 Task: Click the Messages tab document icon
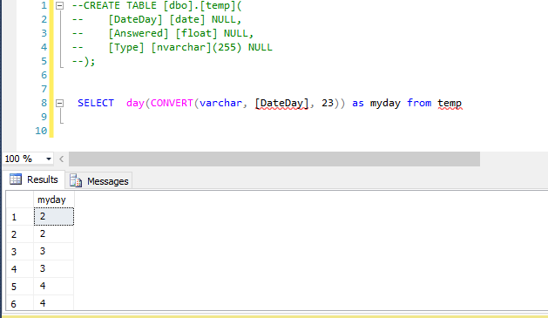pos(76,180)
